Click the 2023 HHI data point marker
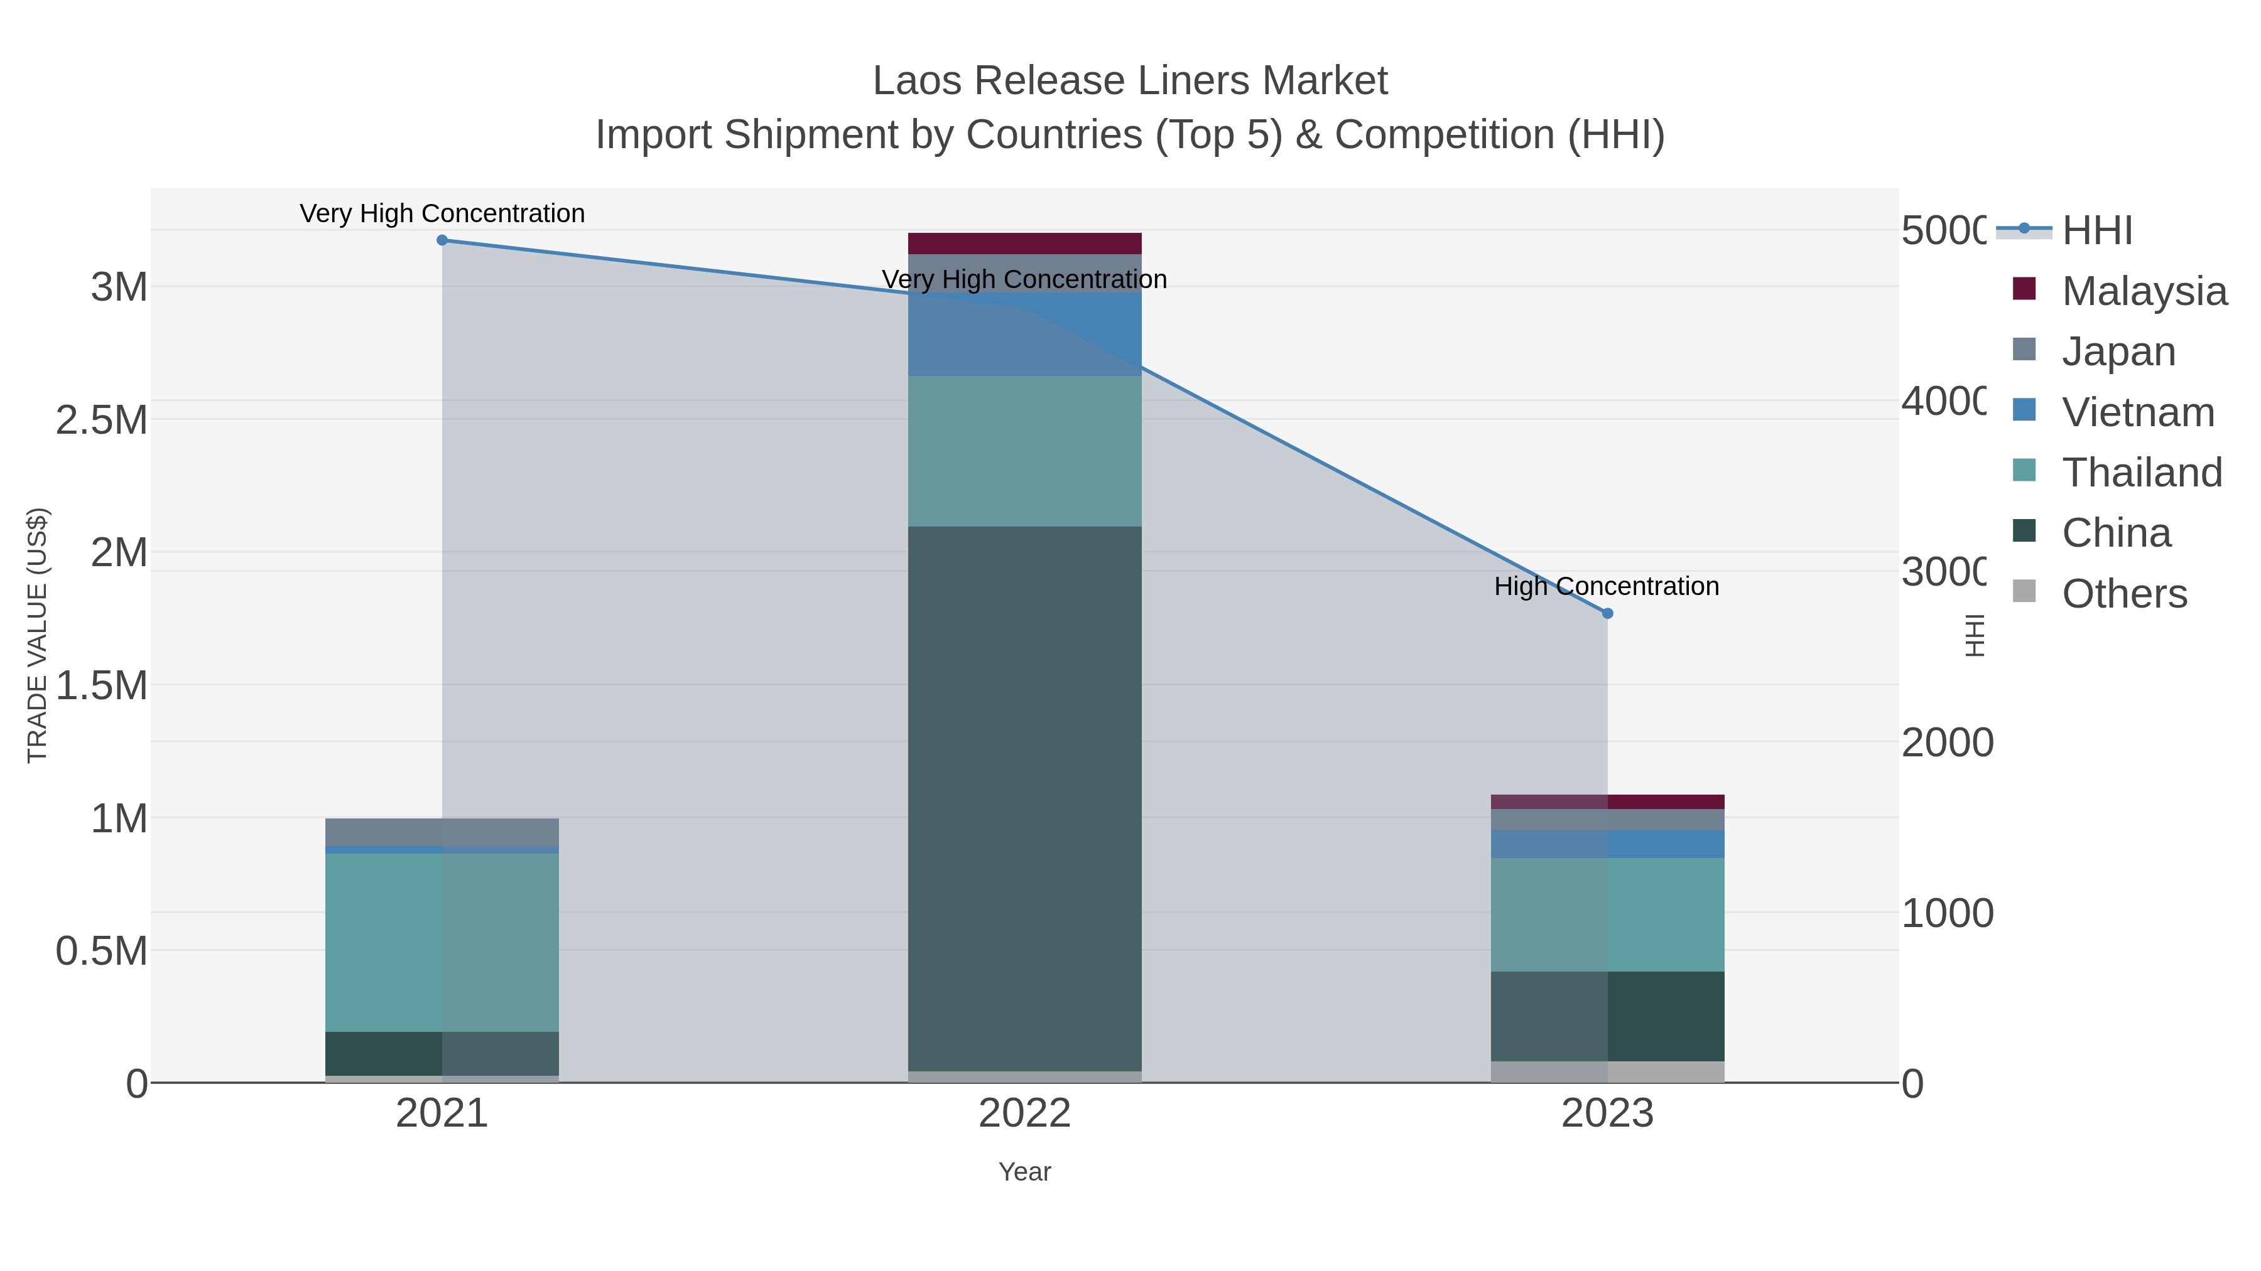 [x=1608, y=614]
